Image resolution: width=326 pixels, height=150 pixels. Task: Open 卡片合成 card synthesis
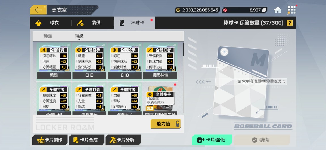86,140
